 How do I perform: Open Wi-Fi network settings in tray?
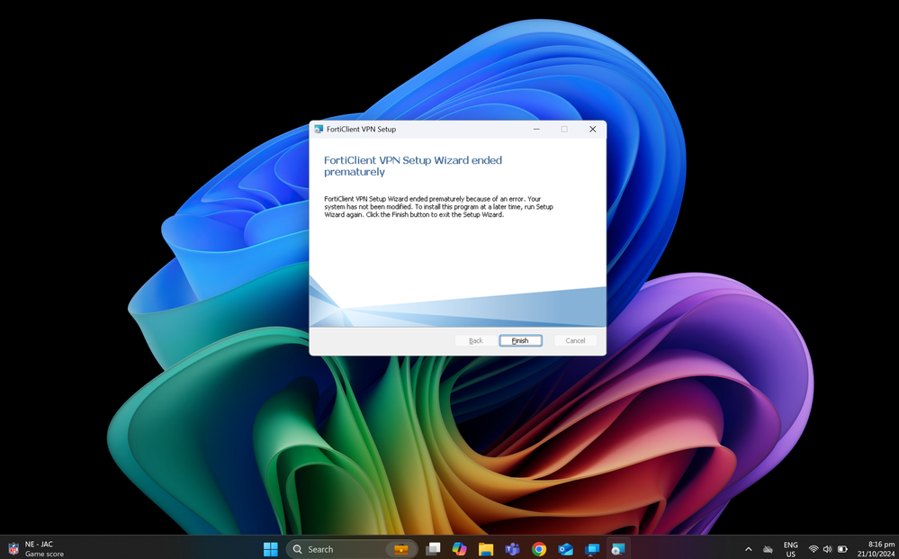point(813,549)
